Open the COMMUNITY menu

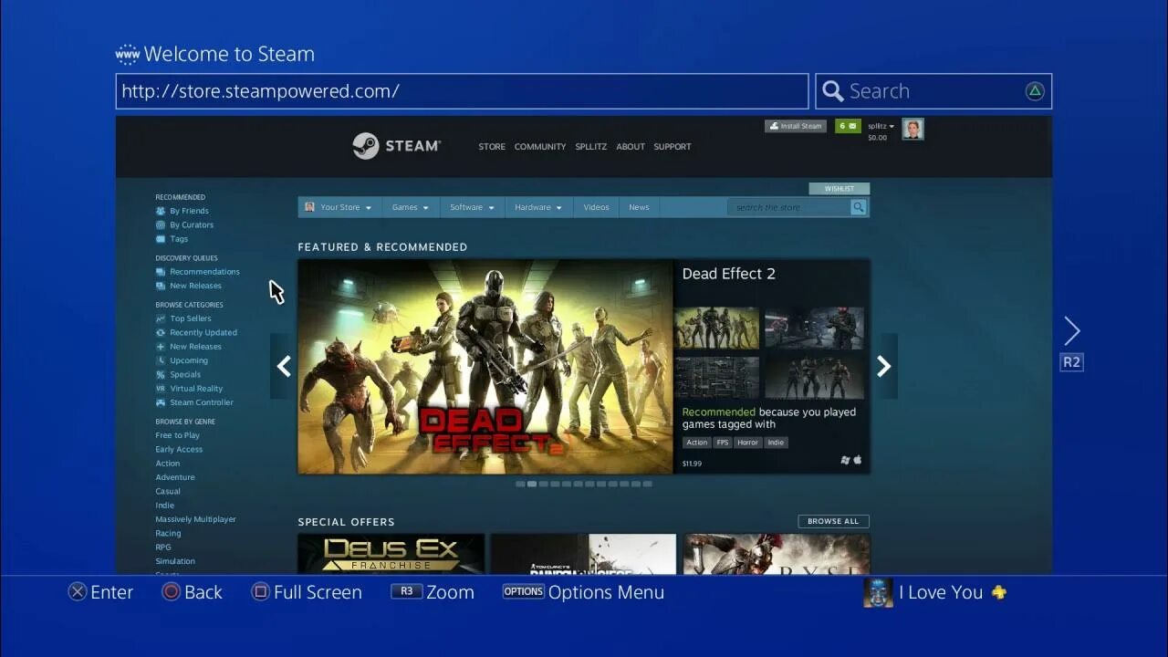[540, 147]
